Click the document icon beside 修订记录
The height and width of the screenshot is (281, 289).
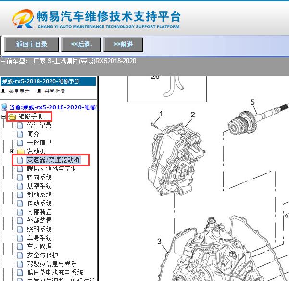click(20, 126)
